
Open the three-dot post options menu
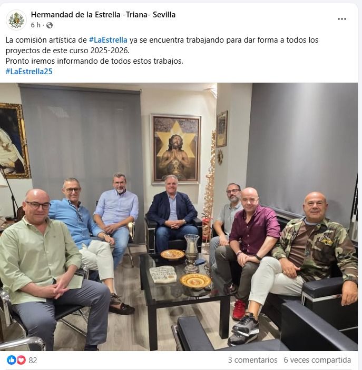tap(341, 19)
